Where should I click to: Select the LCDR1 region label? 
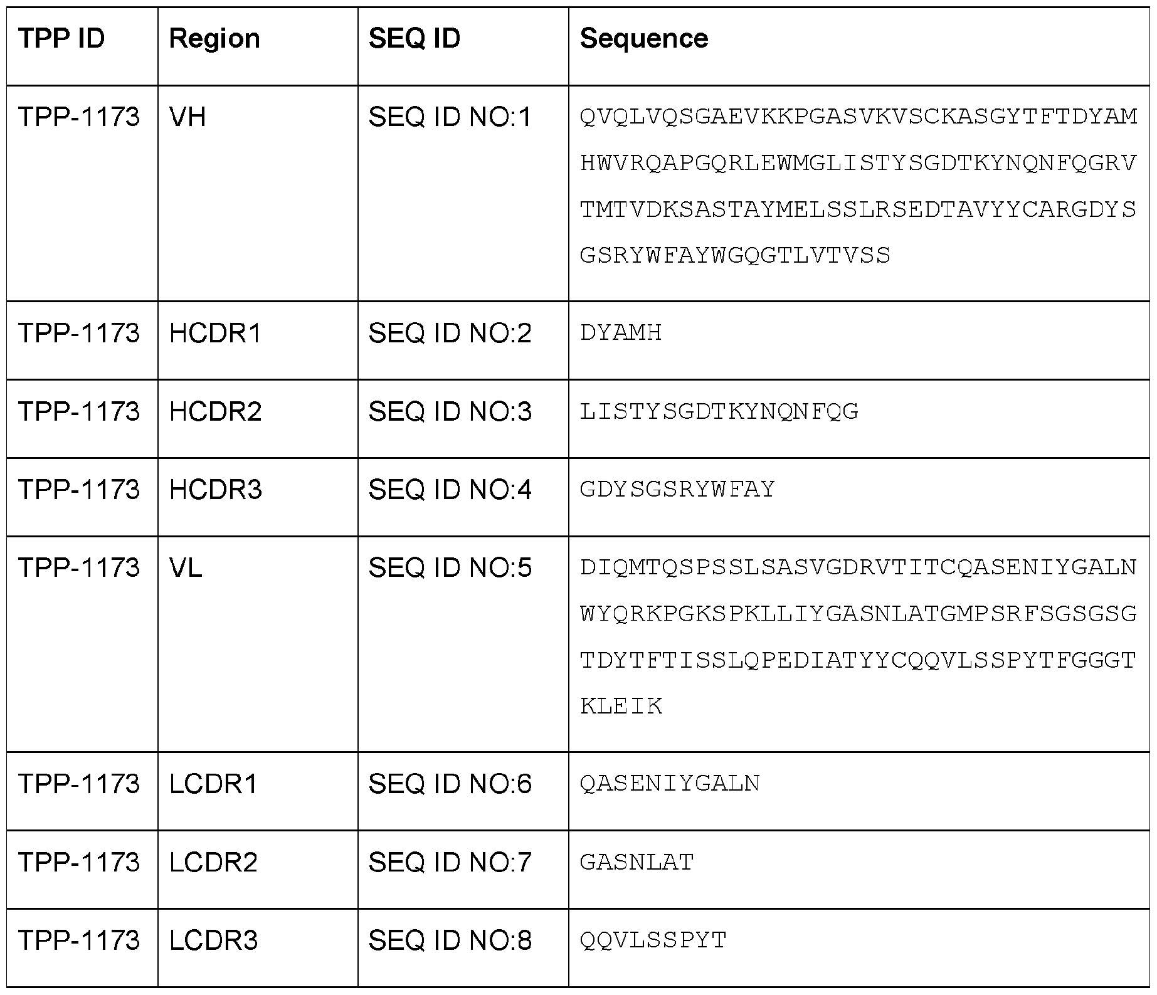point(213,784)
